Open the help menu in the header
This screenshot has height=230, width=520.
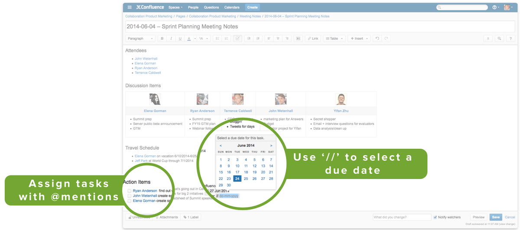point(496,7)
